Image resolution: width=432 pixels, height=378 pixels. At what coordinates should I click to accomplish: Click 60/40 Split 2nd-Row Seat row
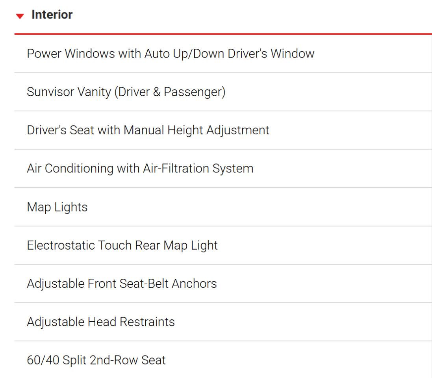pos(223,360)
